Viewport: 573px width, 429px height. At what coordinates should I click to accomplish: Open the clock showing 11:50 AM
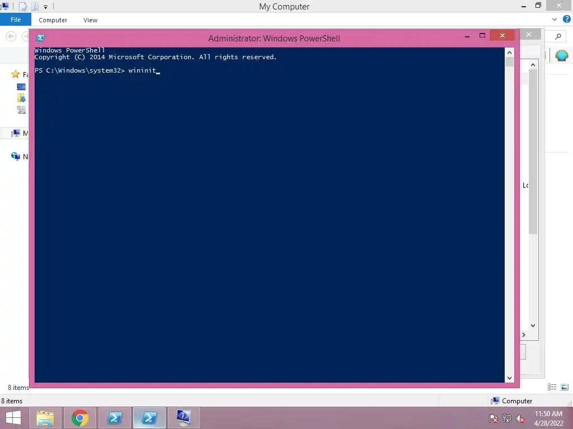coord(548,418)
